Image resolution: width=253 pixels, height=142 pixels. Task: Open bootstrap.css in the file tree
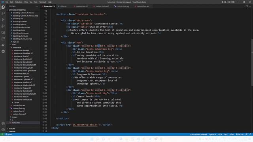pos(18,19)
